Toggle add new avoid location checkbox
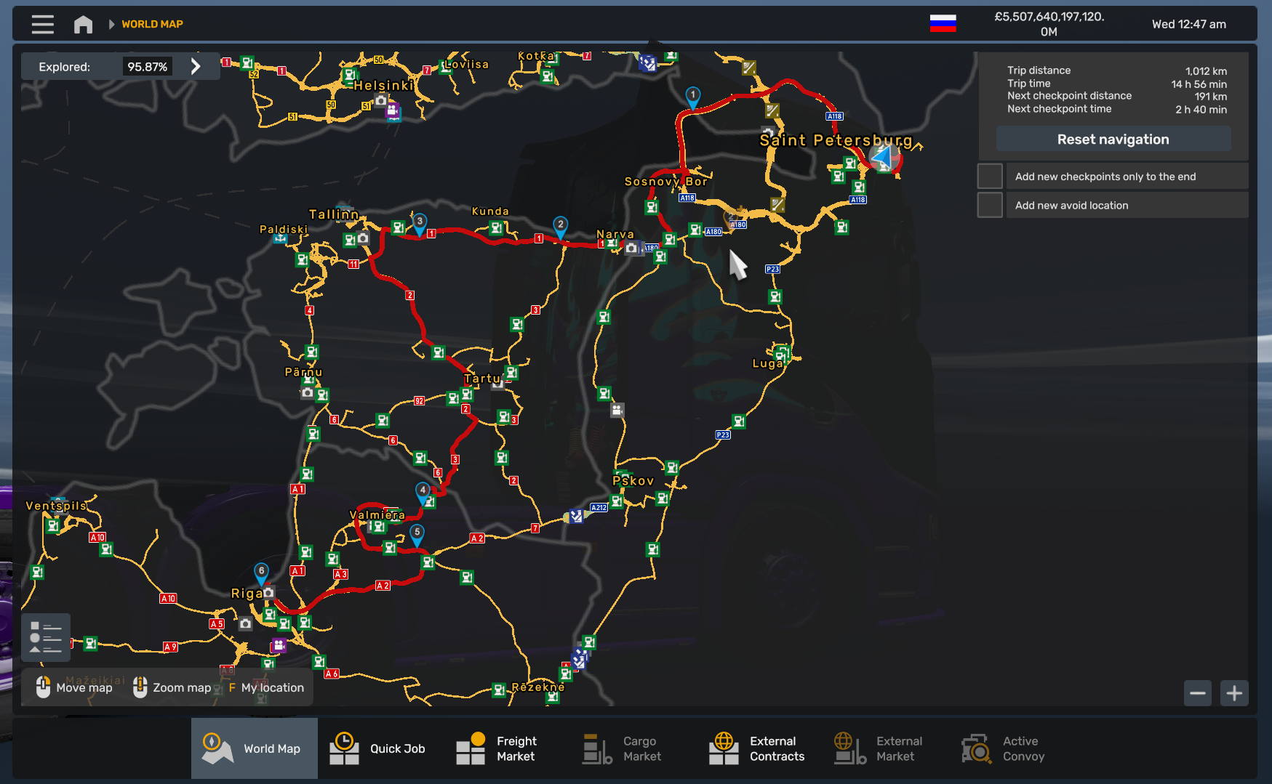This screenshot has height=784, width=1272. tap(989, 206)
